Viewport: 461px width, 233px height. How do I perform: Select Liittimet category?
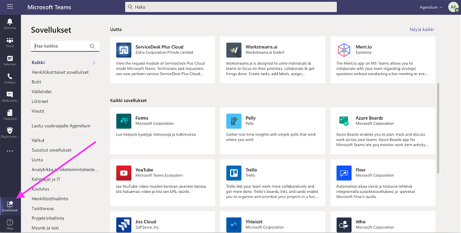[x=40, y=101]
